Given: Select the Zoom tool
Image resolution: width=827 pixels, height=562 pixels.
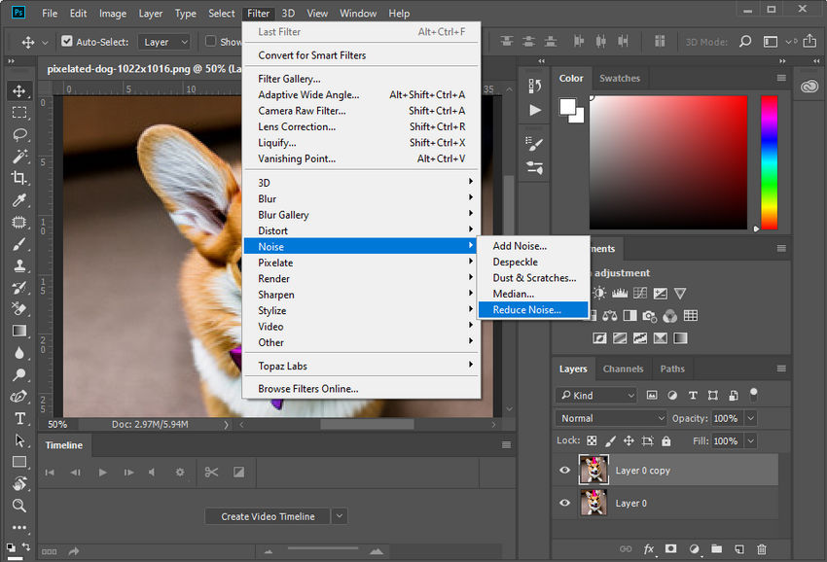Looking at the screenshot, I should click(19, 506).
